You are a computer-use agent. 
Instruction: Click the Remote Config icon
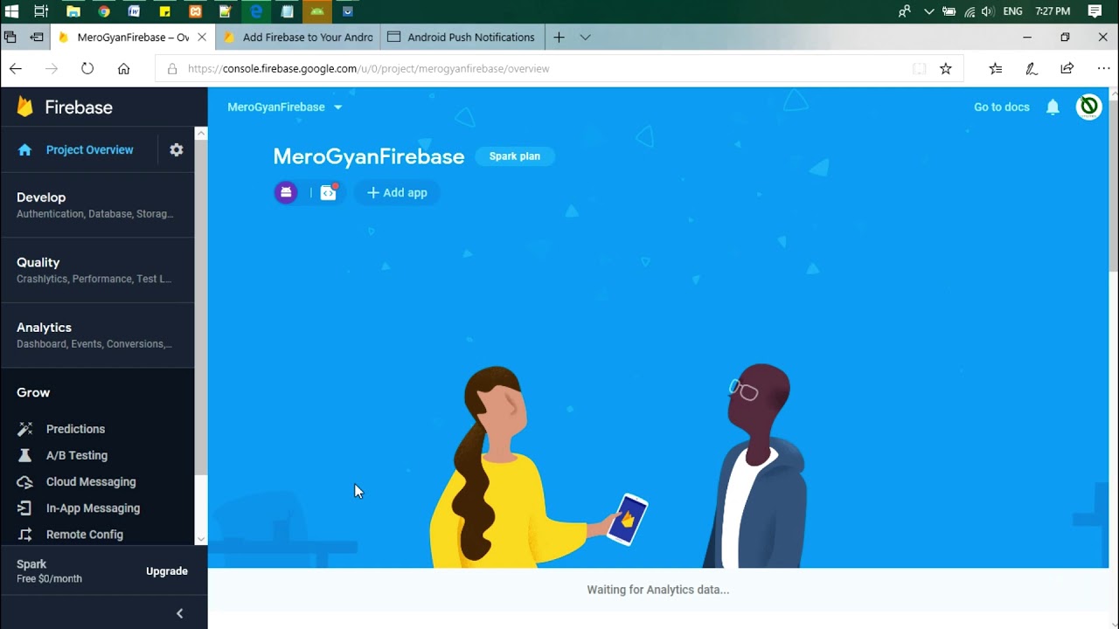(25, 534)
